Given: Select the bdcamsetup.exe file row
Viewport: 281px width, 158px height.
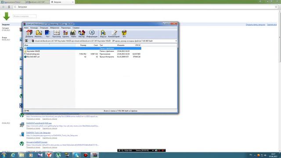Looking at the screenshot, I should [x=83, y=54].
